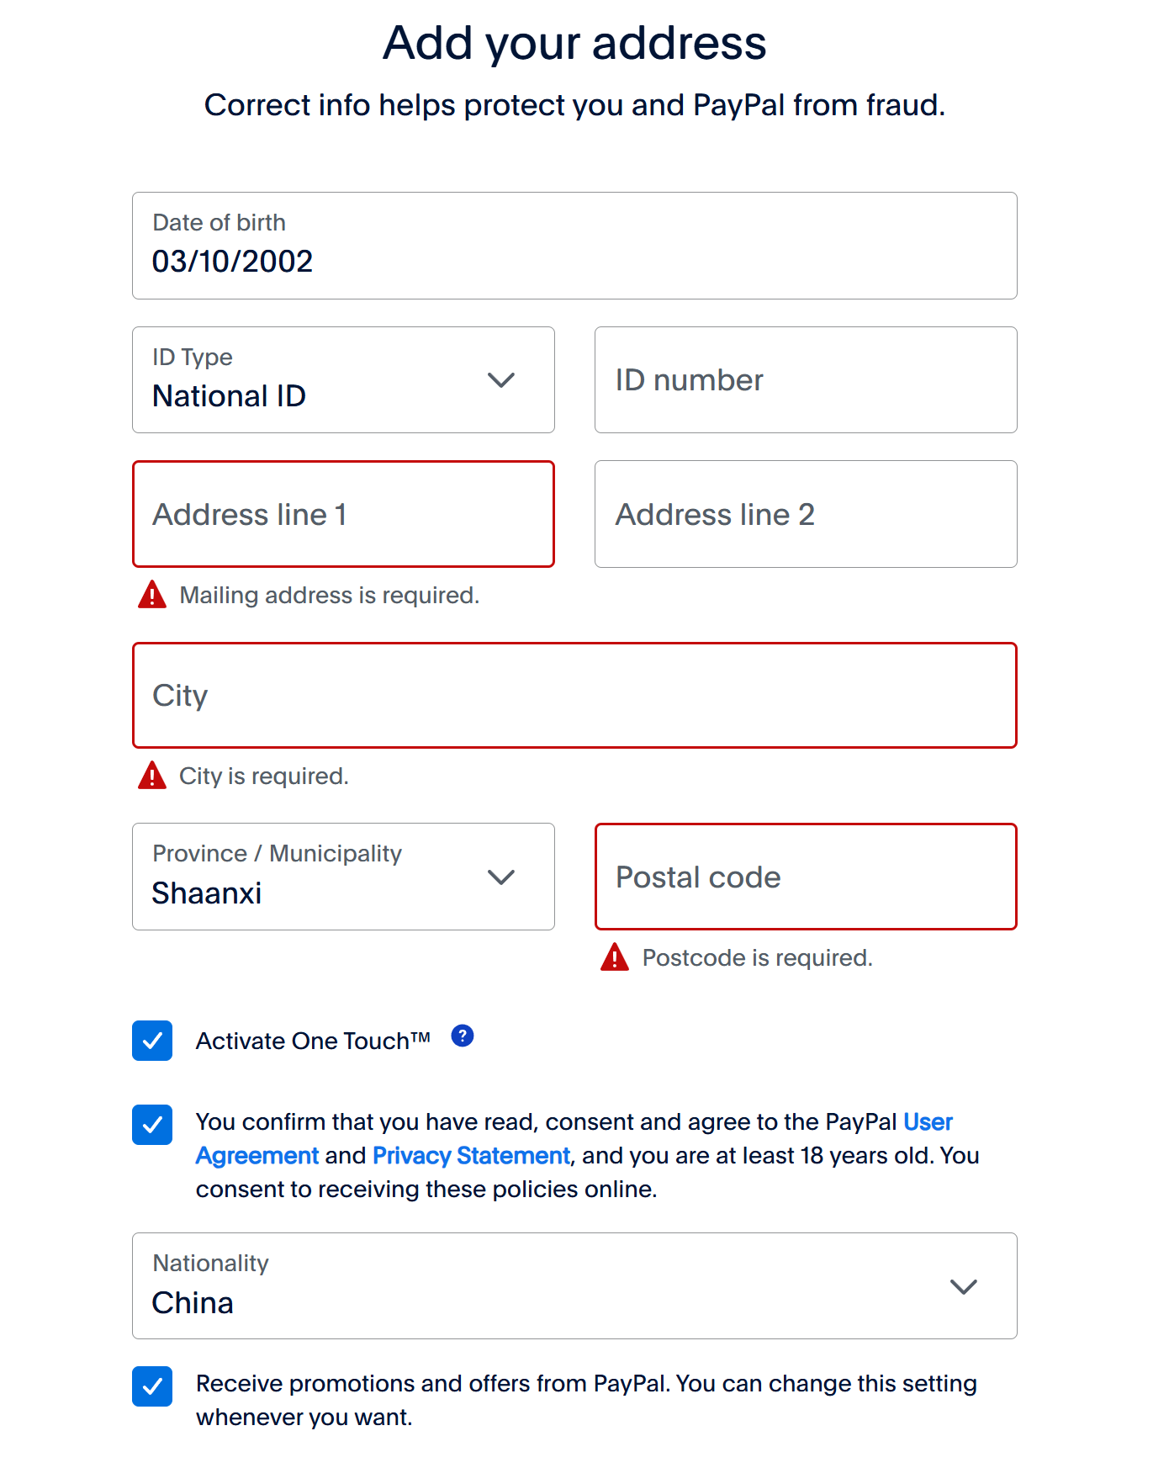Open the Nationality dropdown showing China
Viewport: 1169px width, 1468px height.
tap(574, 1285)
